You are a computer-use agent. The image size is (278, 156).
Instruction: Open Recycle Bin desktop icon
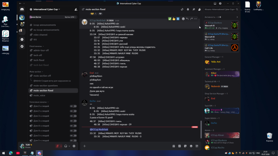(269, 137)
